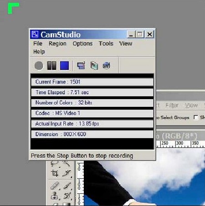Screen dimensions: 205x206
Task: Open the View menu in Photoshop
Action: click(191, 105)
